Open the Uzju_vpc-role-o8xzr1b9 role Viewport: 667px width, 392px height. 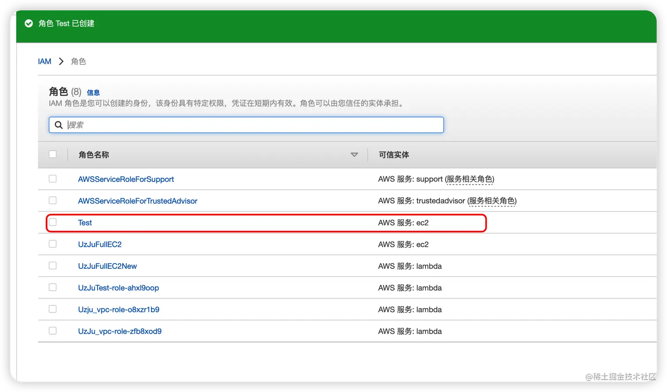tap(119, 309)
